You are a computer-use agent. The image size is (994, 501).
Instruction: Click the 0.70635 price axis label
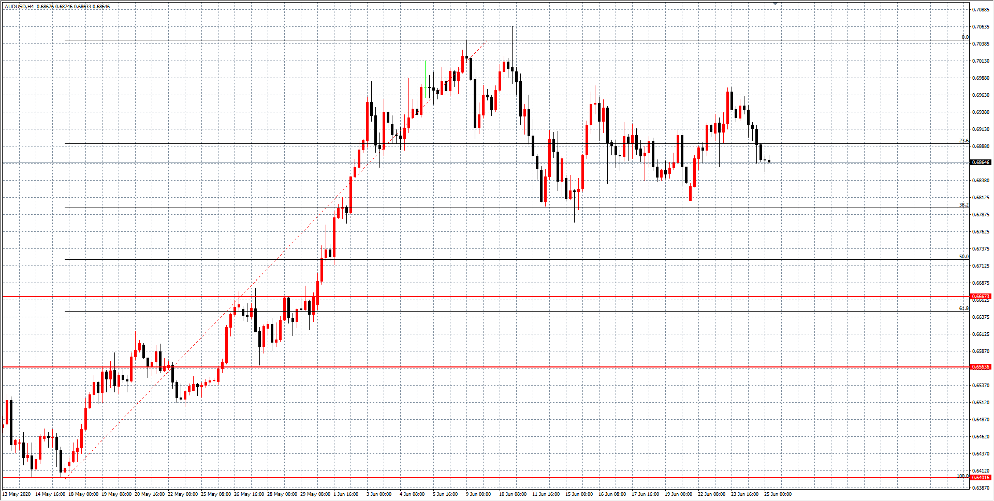coord(981,27)
